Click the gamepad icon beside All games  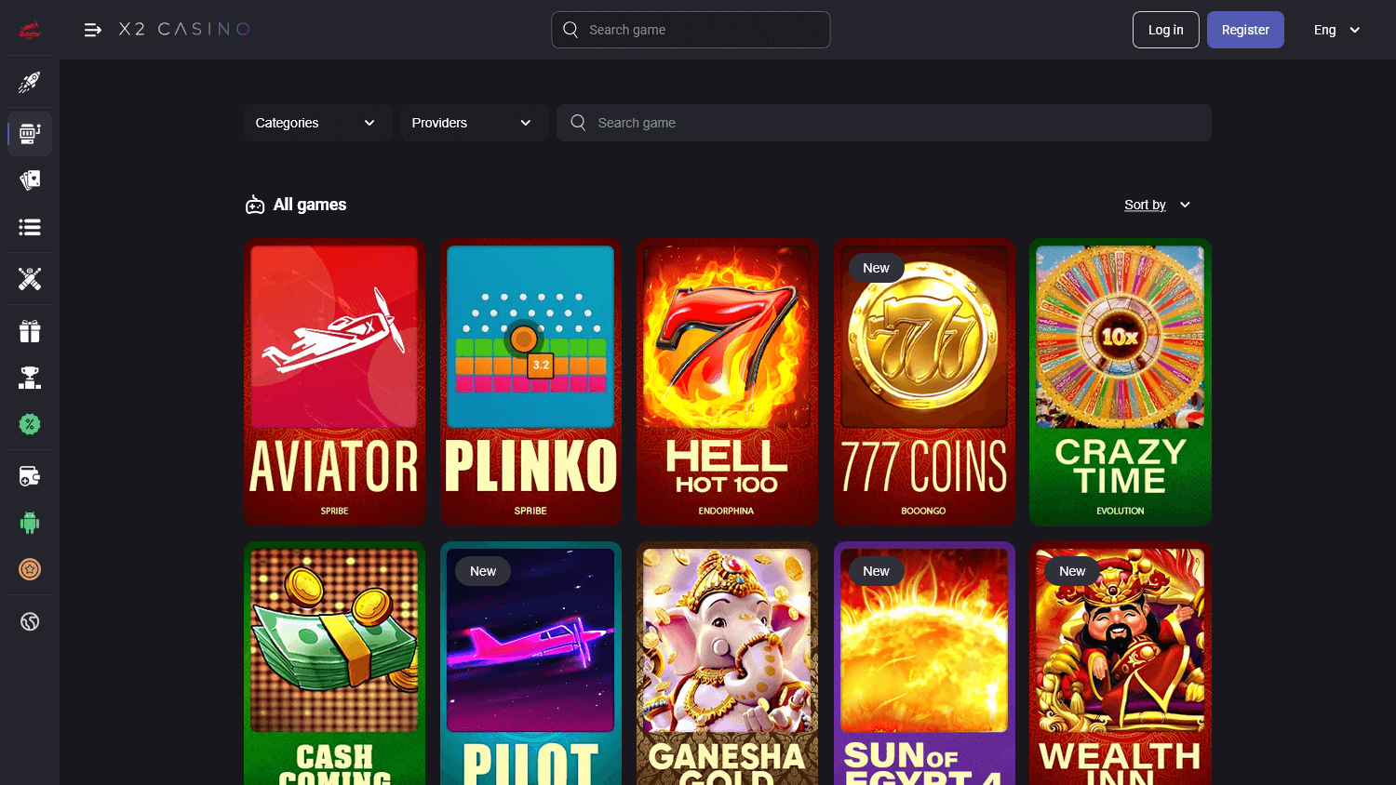(x=255, y=205)
